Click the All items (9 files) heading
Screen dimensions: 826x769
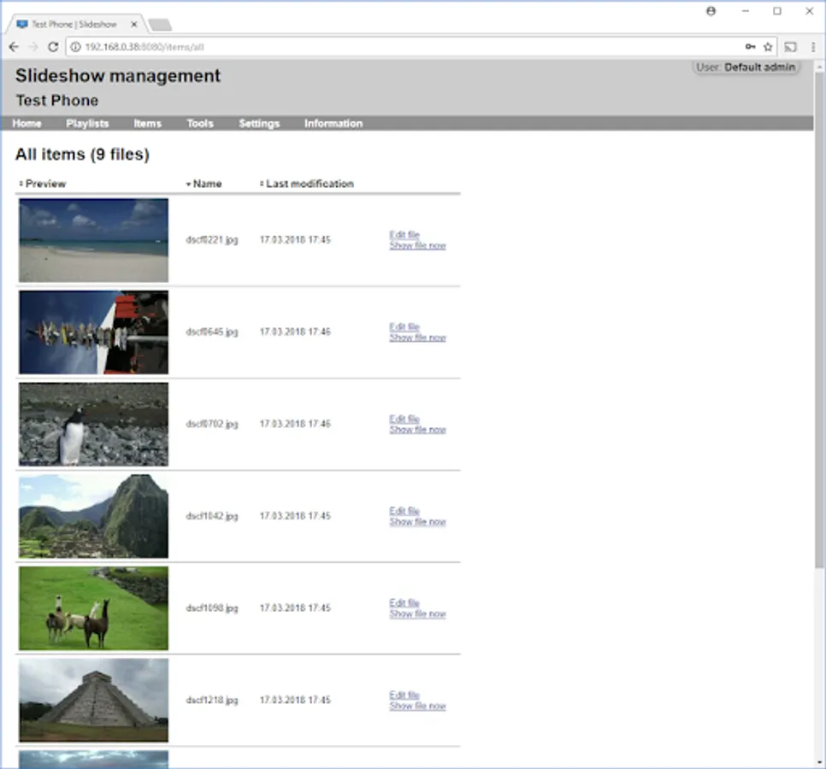(82, 154)
